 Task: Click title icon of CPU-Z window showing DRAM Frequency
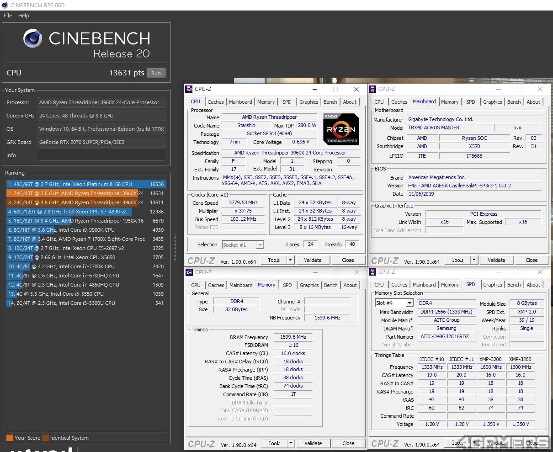coord(189,272)
